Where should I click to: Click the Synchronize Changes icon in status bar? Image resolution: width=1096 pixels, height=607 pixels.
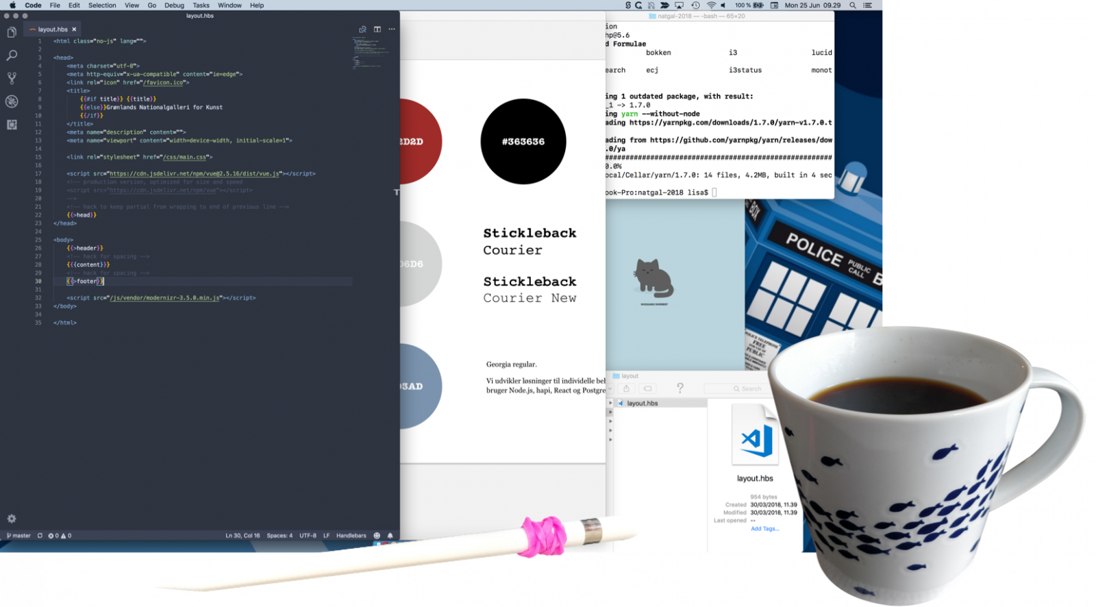coord(40,536)
